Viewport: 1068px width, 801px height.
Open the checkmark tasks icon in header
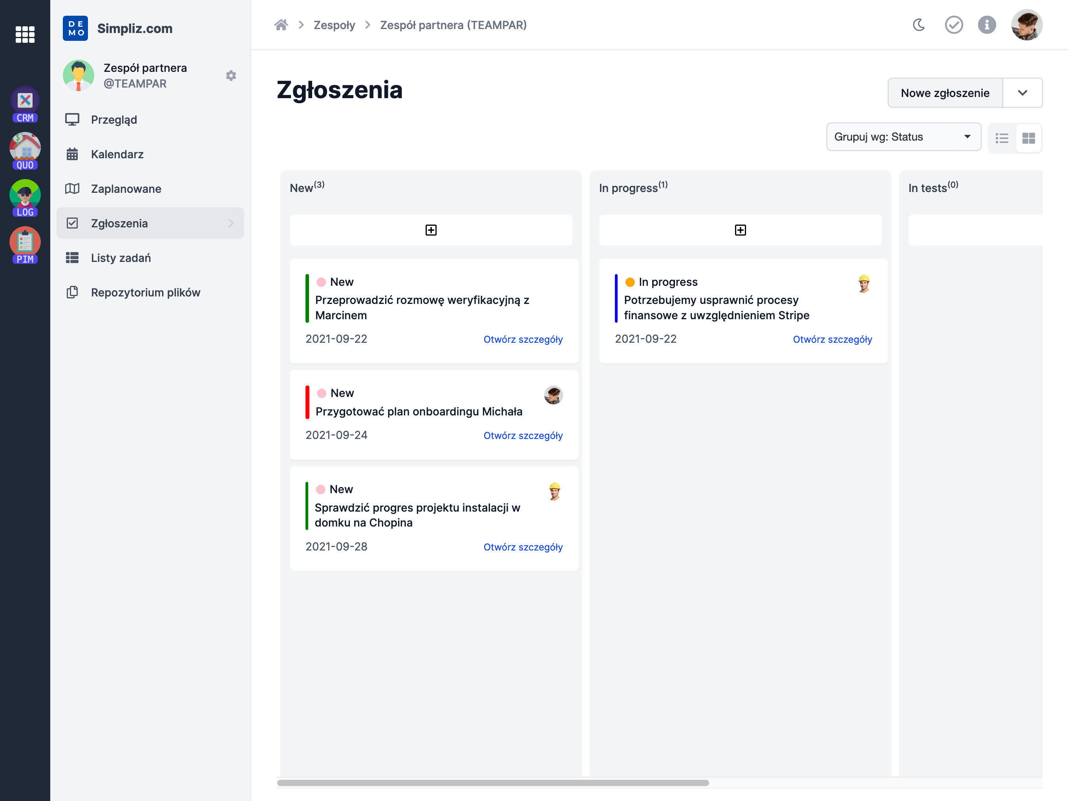coord(954,25)
